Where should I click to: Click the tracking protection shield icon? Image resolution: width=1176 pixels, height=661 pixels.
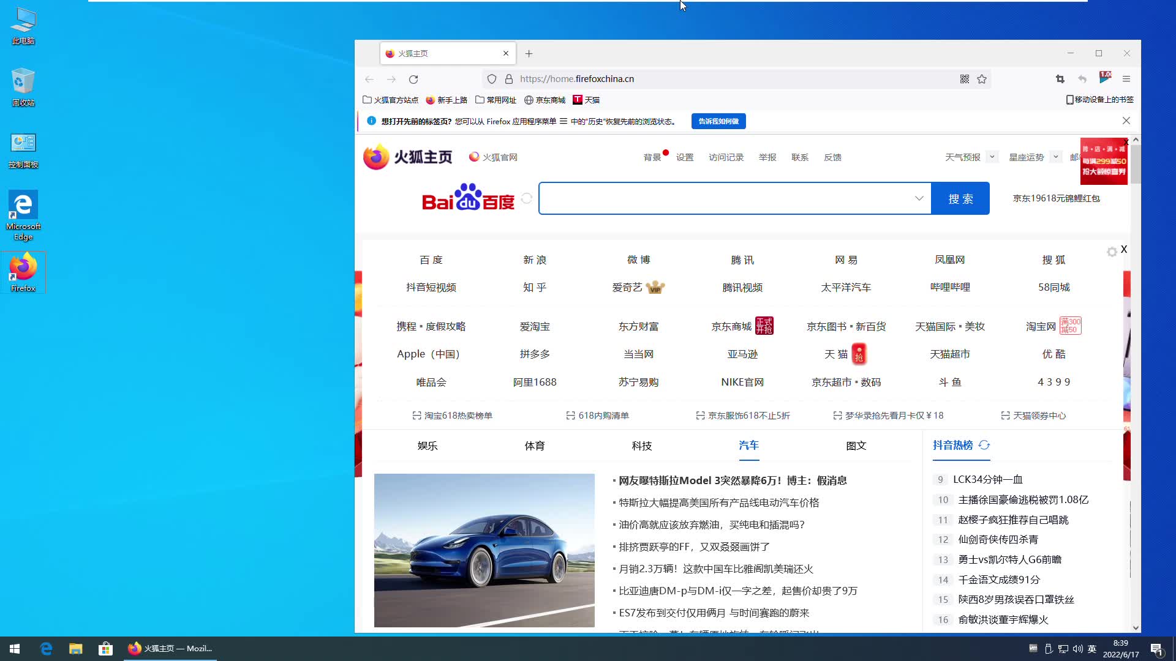(x=492, y=79)
